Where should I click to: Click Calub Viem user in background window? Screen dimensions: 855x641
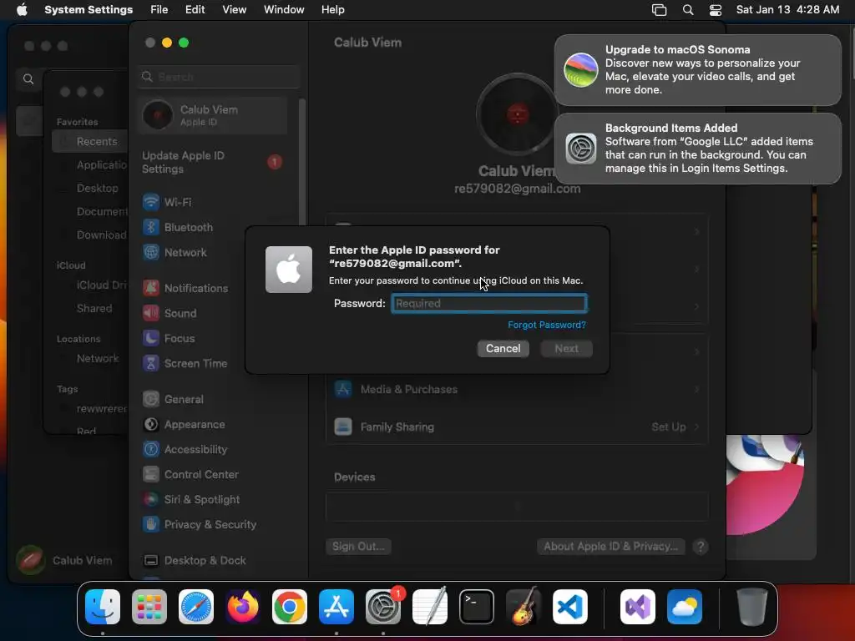[64, 560]
